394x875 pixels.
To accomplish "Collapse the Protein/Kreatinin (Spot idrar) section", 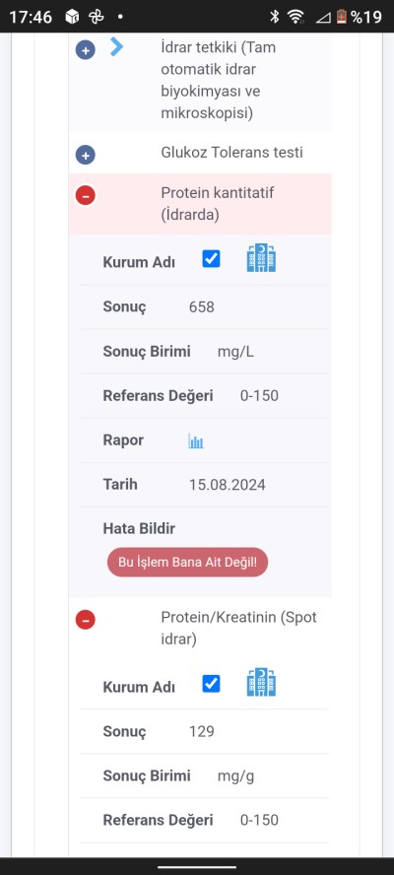I will tap(86, 620).
